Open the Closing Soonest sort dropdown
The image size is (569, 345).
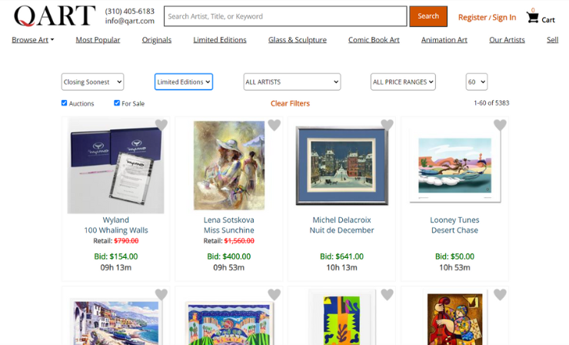[92, 82]
